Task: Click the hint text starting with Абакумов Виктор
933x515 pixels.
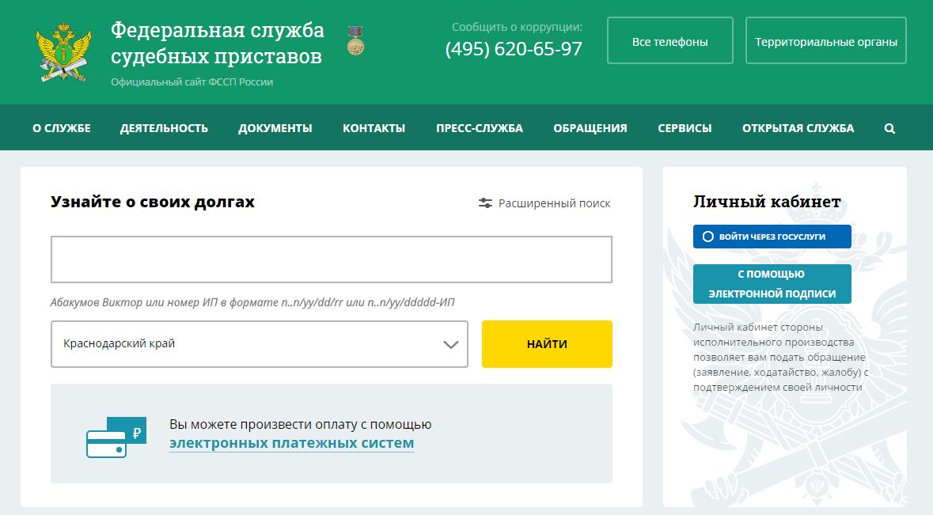Action: click(x=252, y=302)
